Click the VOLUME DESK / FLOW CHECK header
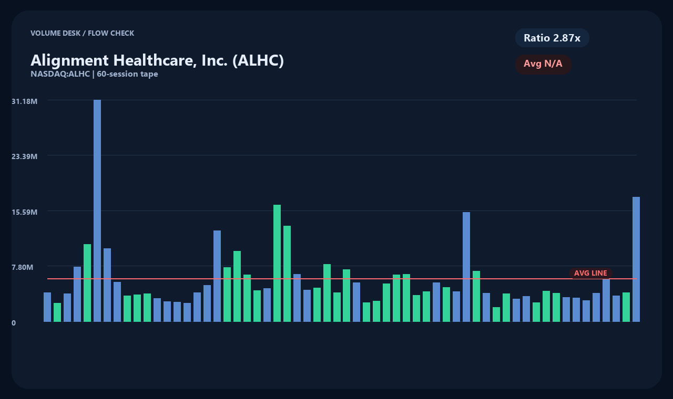The width and height of the screenshot is (673, 399). coord(82,33)
